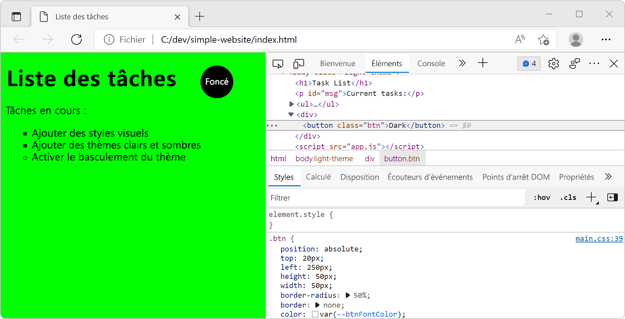Expand border-radius shorthand triangle

click(x=348, y=295)
